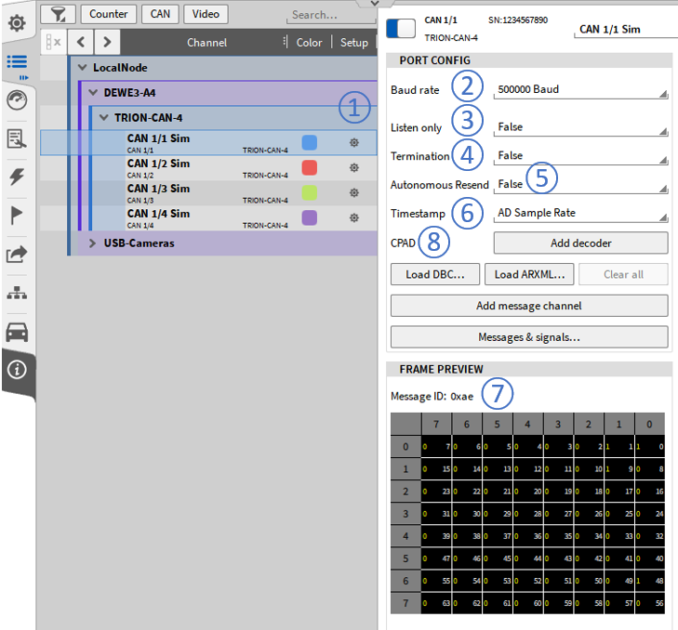Open the flag icon in sidebar
The height and width of the screenshot is (630, 678).
17,216
